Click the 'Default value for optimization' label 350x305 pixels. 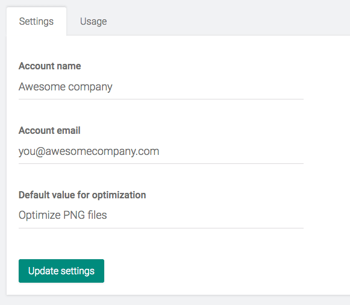(x=83, y=195)
